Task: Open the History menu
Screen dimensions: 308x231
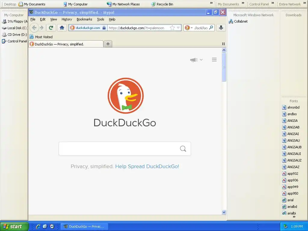Action: 66,19
